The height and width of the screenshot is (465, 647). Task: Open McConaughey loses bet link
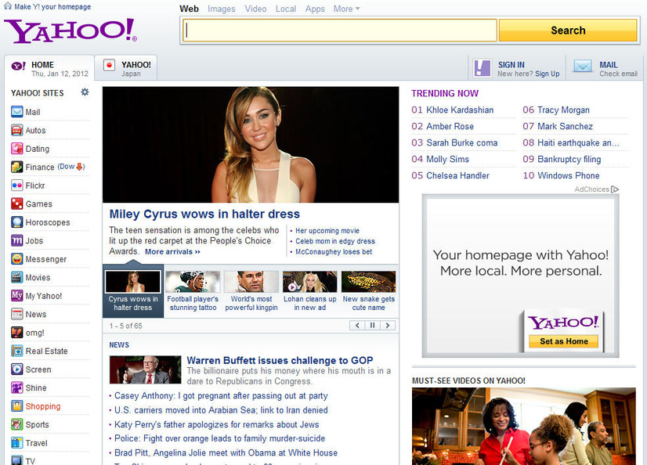click(334, 252)
